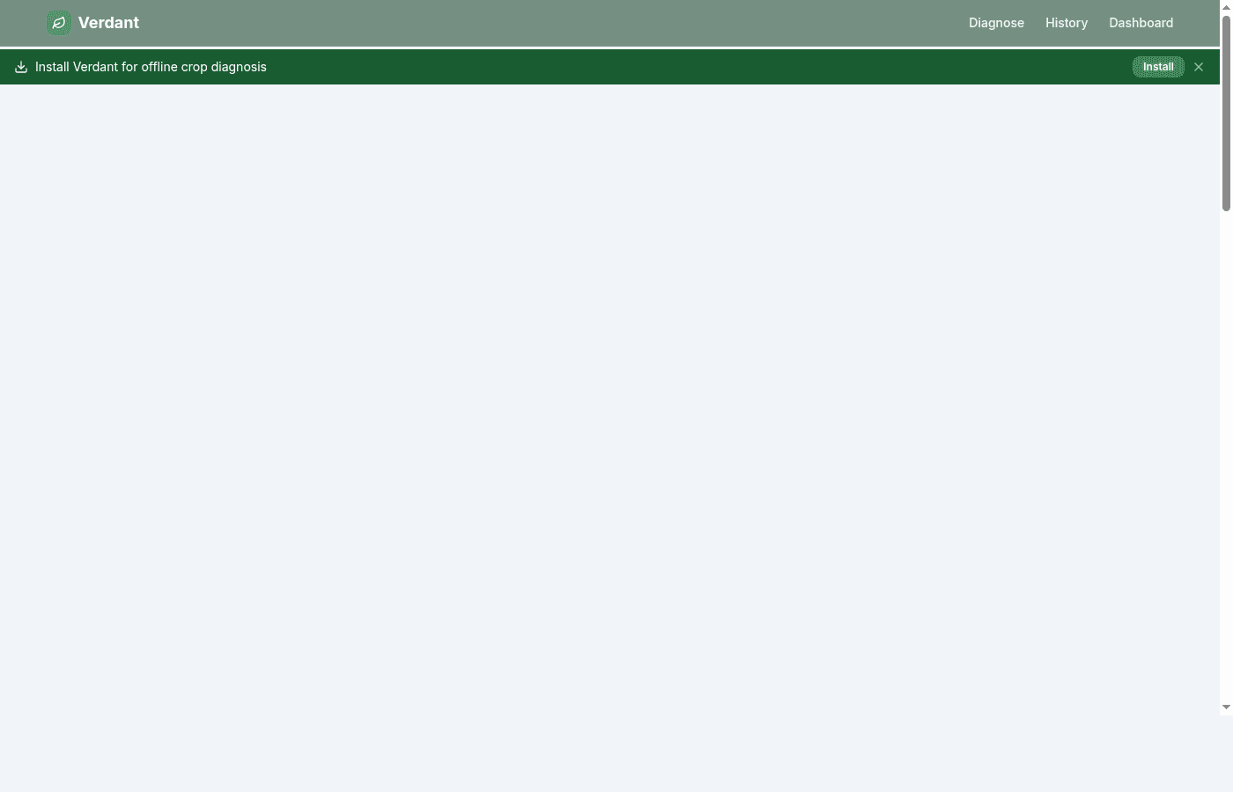The width and height of the screenshot is (1233, 792).
Task: Click the empty green area of the install banner
Action: tap(696, 67)
